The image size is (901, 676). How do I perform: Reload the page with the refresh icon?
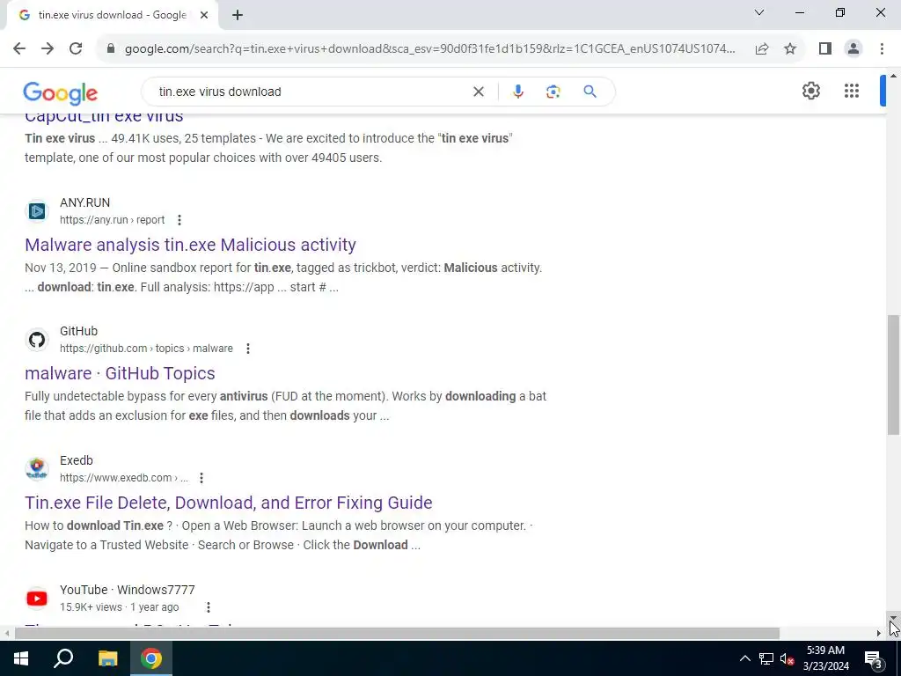point(76,49)
